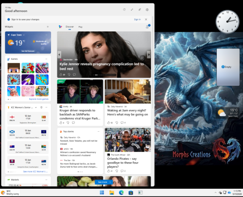The image size is (243, 197).
Task: Open ICC widget more options
Action: pyautogui.click(x=46, y=107)
